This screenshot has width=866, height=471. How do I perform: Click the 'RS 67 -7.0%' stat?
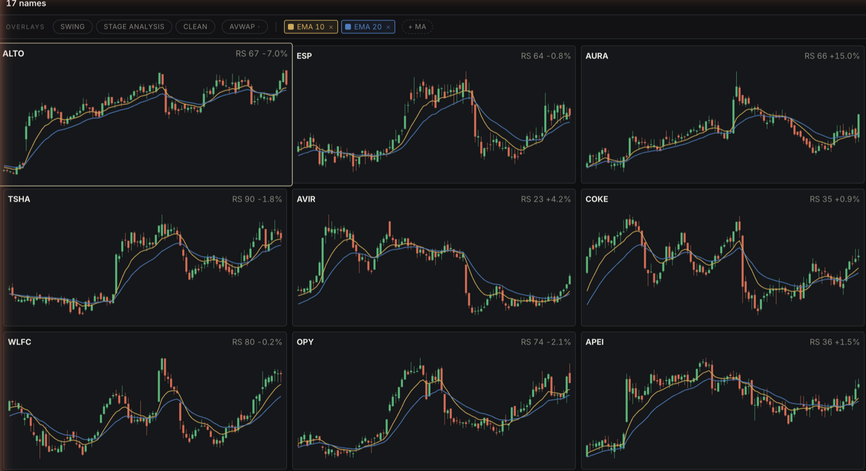click(261, 54)
